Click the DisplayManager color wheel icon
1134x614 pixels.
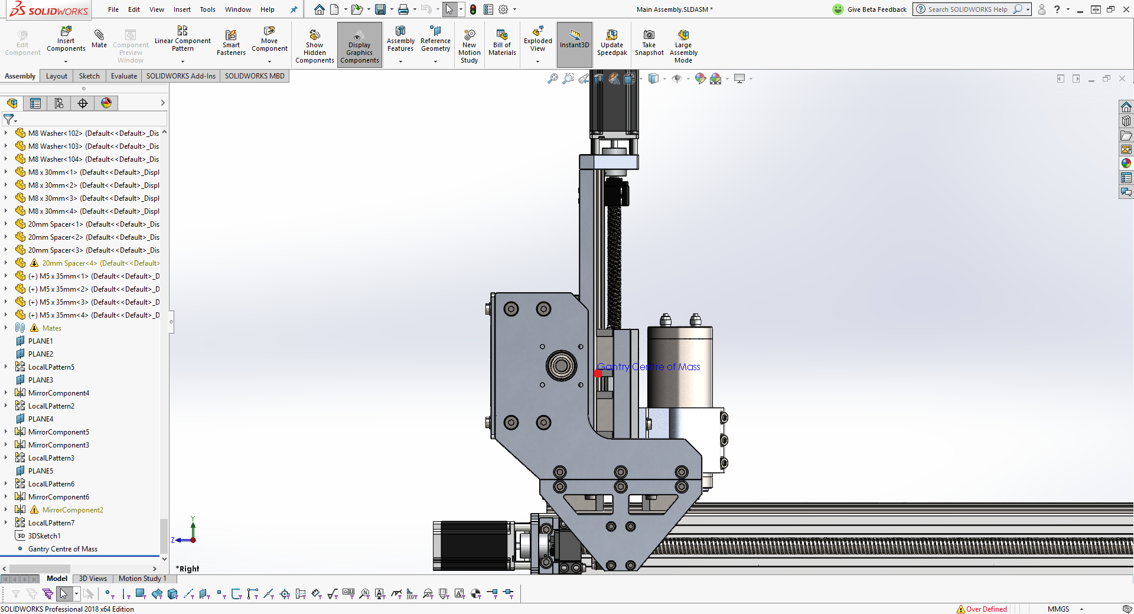[106, 103]
